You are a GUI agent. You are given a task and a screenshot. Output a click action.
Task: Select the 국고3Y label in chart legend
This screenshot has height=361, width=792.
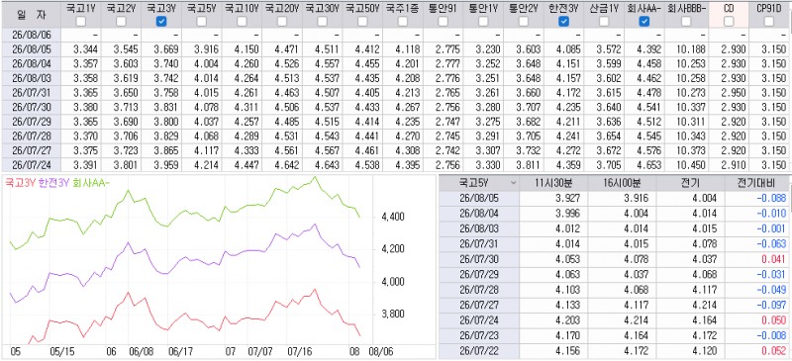click(20, 184)
